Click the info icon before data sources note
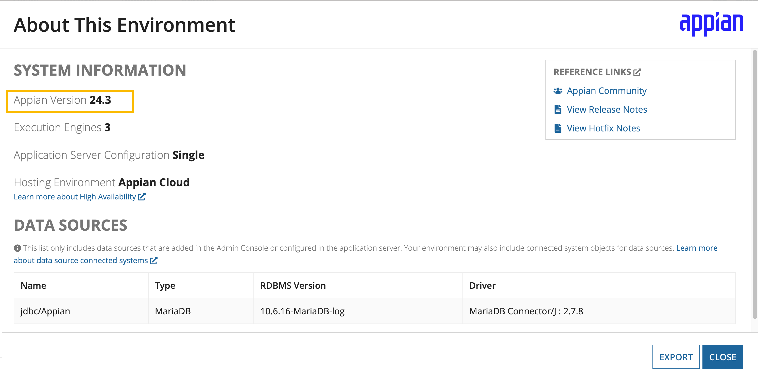The width and height of the screenshot is (758, 375). 17,248
